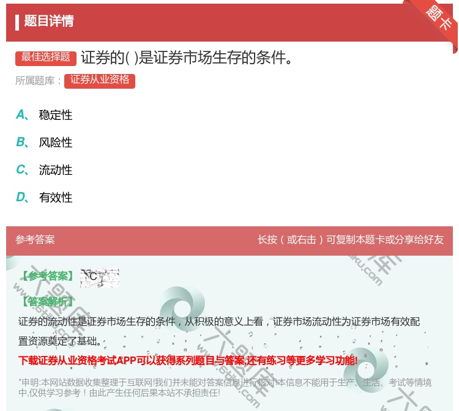
Task: Click the red 下载证券从业资格考试APP promo link
Action: 188,360
